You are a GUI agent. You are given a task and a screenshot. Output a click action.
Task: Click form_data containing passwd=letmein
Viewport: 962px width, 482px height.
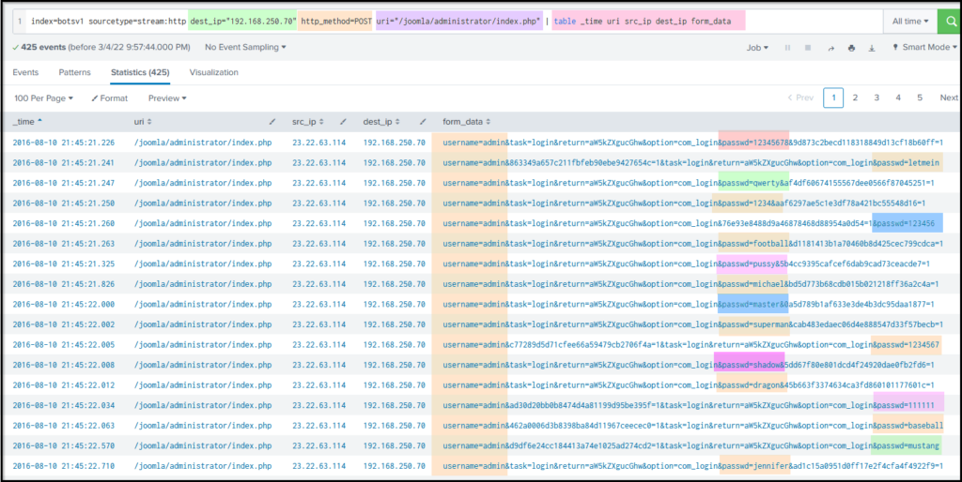tap(690, 163)
